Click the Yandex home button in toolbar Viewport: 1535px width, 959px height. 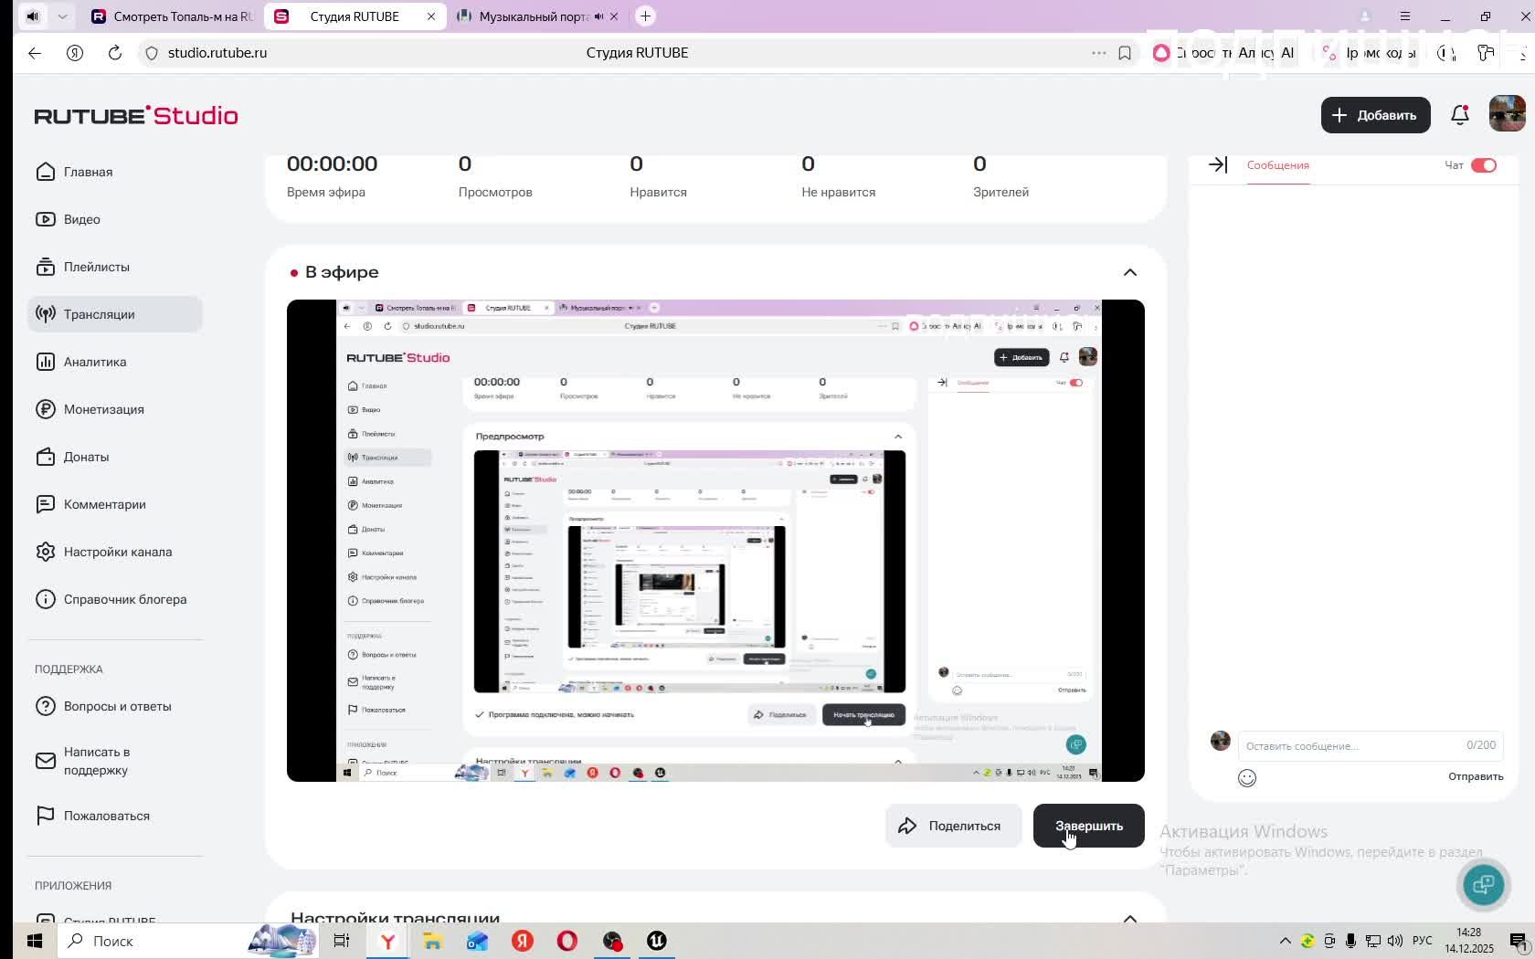[x=75, y=53]
